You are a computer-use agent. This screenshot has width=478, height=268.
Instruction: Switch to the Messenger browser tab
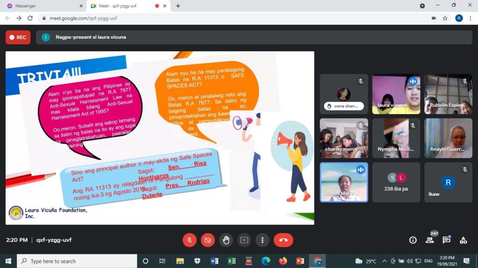43,6
